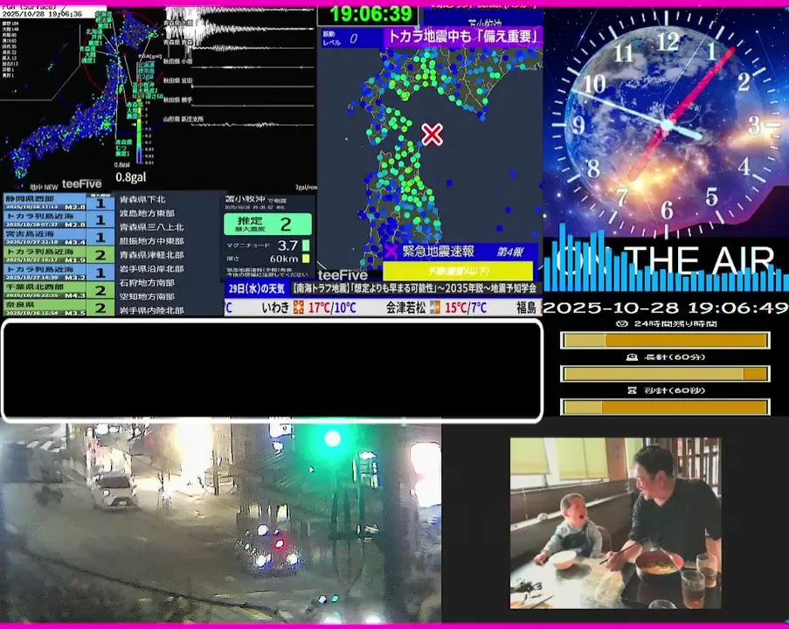This screenshot has width=789, height=629.
Task: Click 青森県津軽北部 in the region list
Action: 151,255
